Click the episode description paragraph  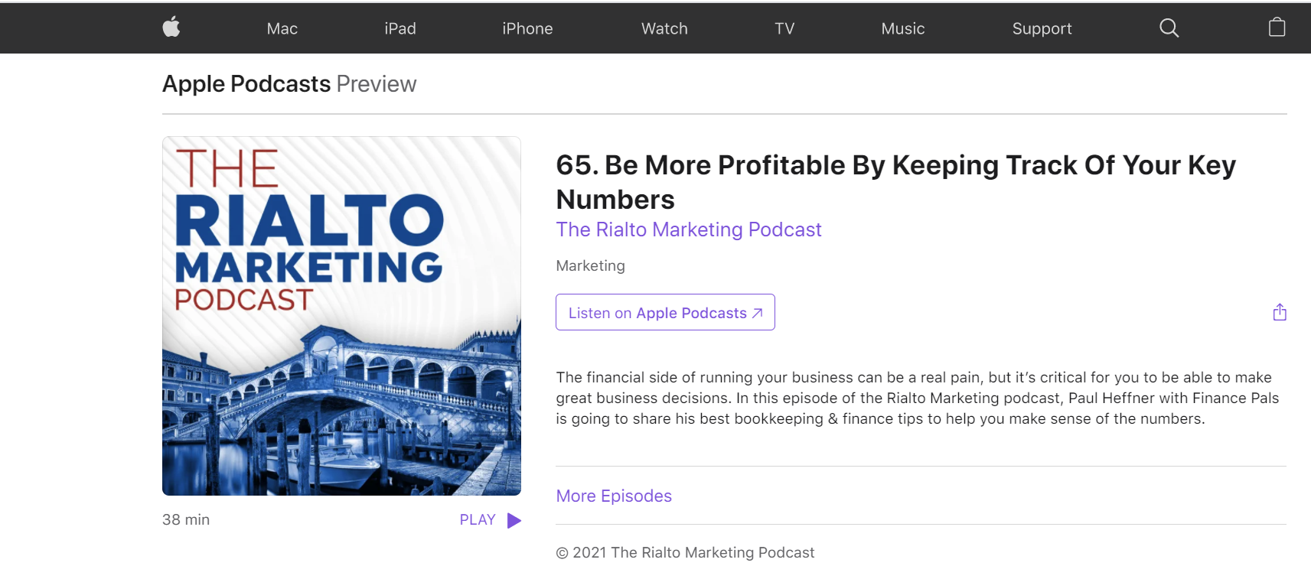[918, 398]
